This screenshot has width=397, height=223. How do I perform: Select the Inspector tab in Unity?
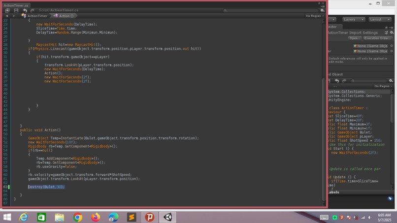[x=335, y=27]
